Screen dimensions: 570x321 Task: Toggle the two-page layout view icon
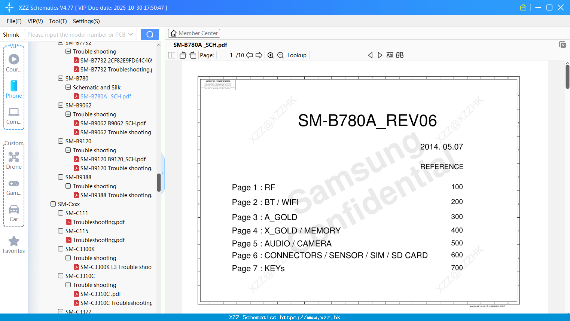click(172, 55)
